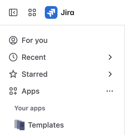Image resolution: width=125 pixels, height=135 pixels.
Task: Open the Apps more options ellipsis
Action: tap(110, 91)
